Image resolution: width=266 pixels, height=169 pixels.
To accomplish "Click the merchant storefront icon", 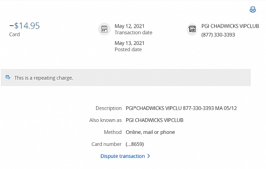I will click(x=192, y=29).
